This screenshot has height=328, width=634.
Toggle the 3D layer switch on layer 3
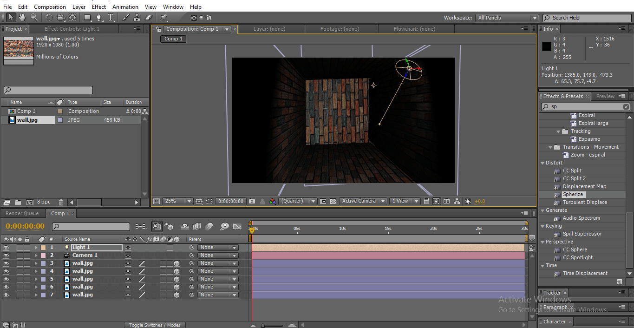176,263
